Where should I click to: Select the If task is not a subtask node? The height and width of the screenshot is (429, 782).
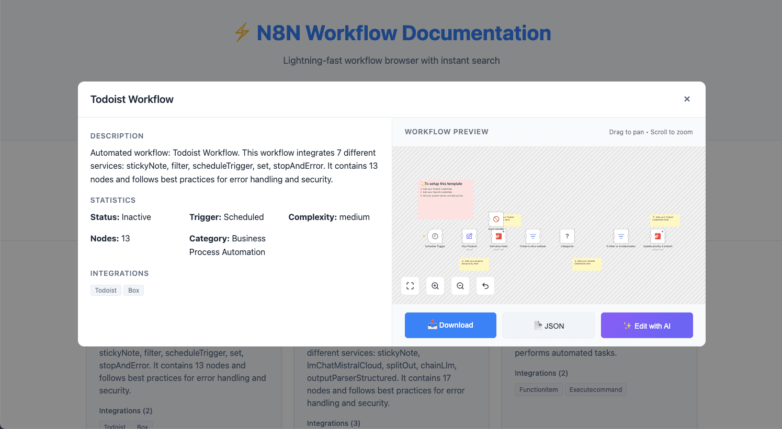pos(533,236)
